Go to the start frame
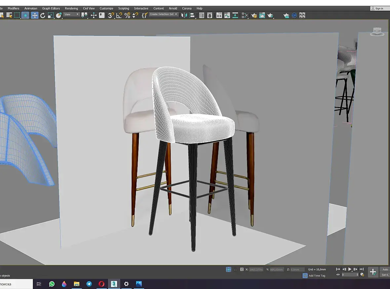 click(x=338, y=269)
